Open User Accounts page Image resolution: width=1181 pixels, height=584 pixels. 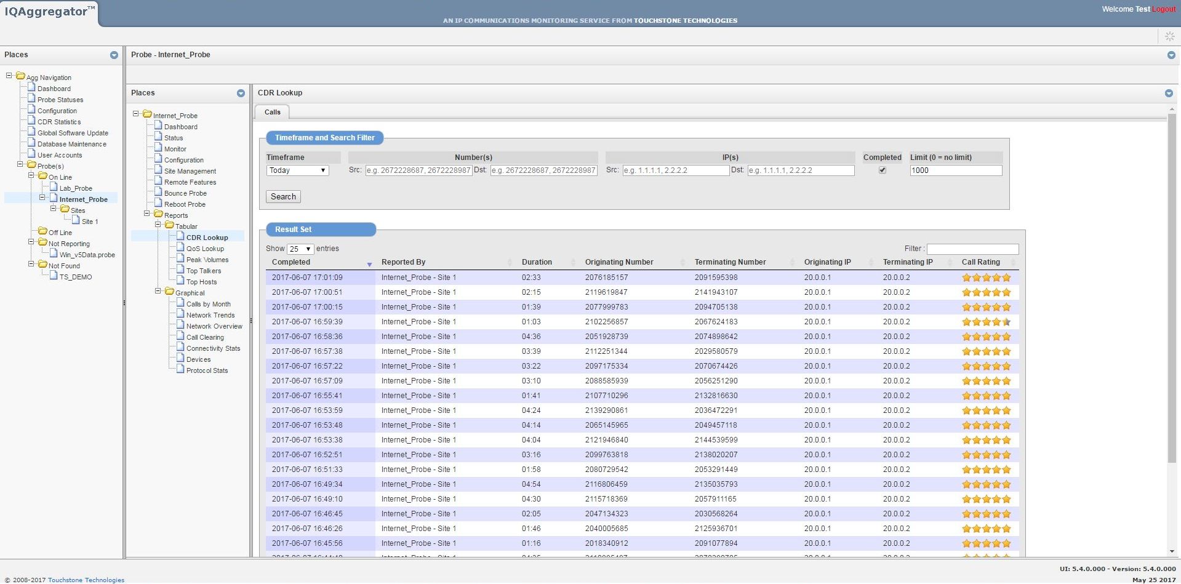point(60,155)
